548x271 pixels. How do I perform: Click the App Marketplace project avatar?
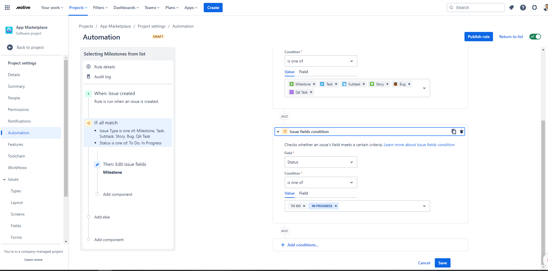pos(9,30)
